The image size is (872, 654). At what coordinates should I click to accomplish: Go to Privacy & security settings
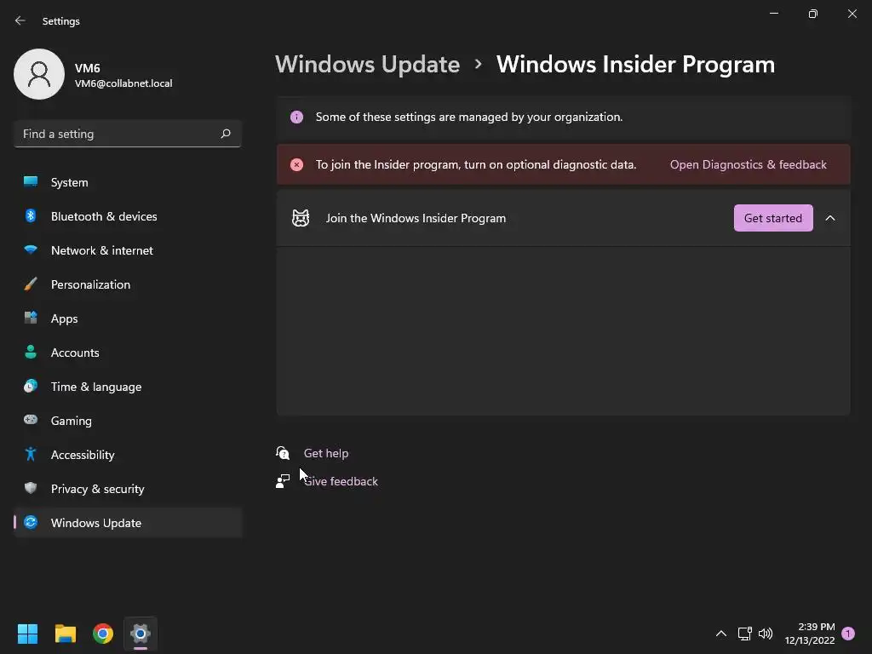click(x=97, y=489)
